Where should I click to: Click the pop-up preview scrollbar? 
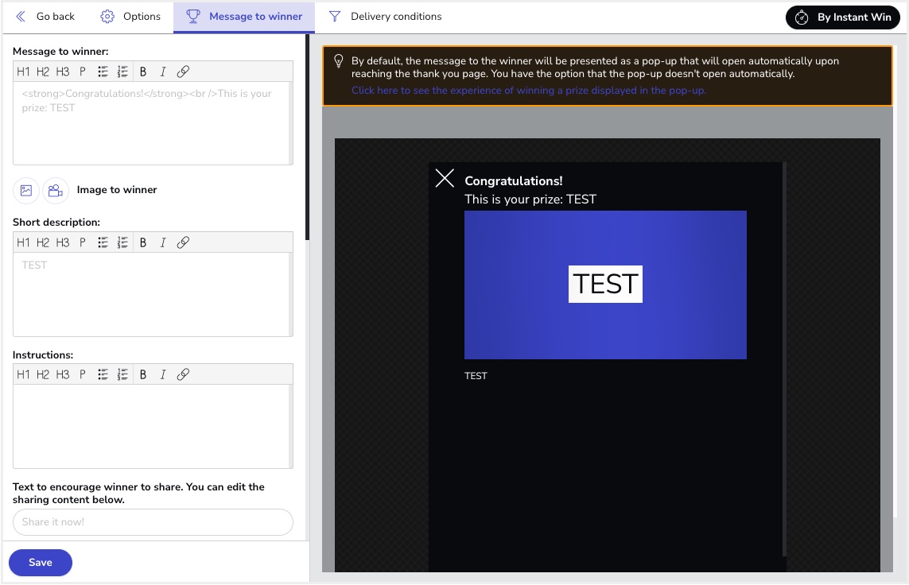[784, 359]
